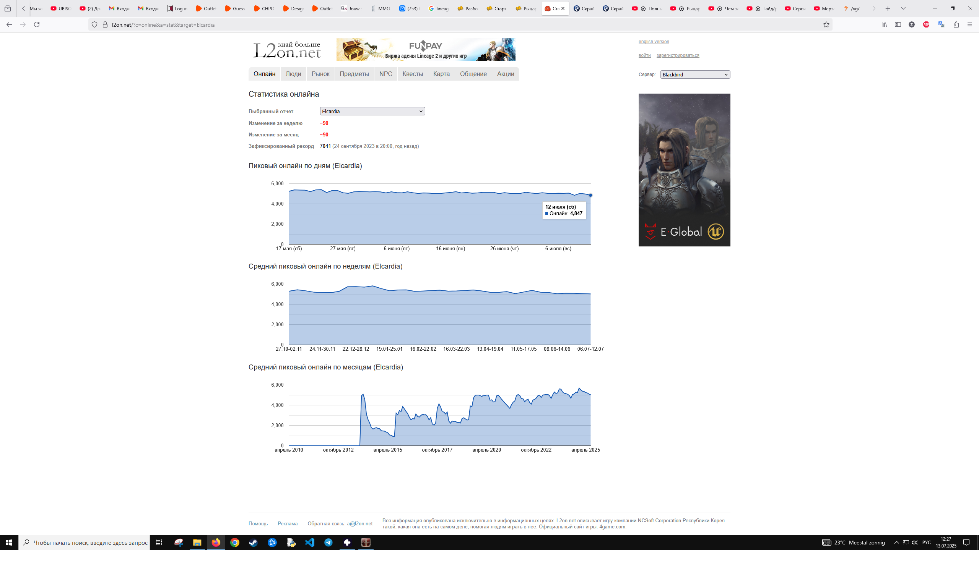Open a new tab with plus icon
979x575 pixels.
click(888, 8)
